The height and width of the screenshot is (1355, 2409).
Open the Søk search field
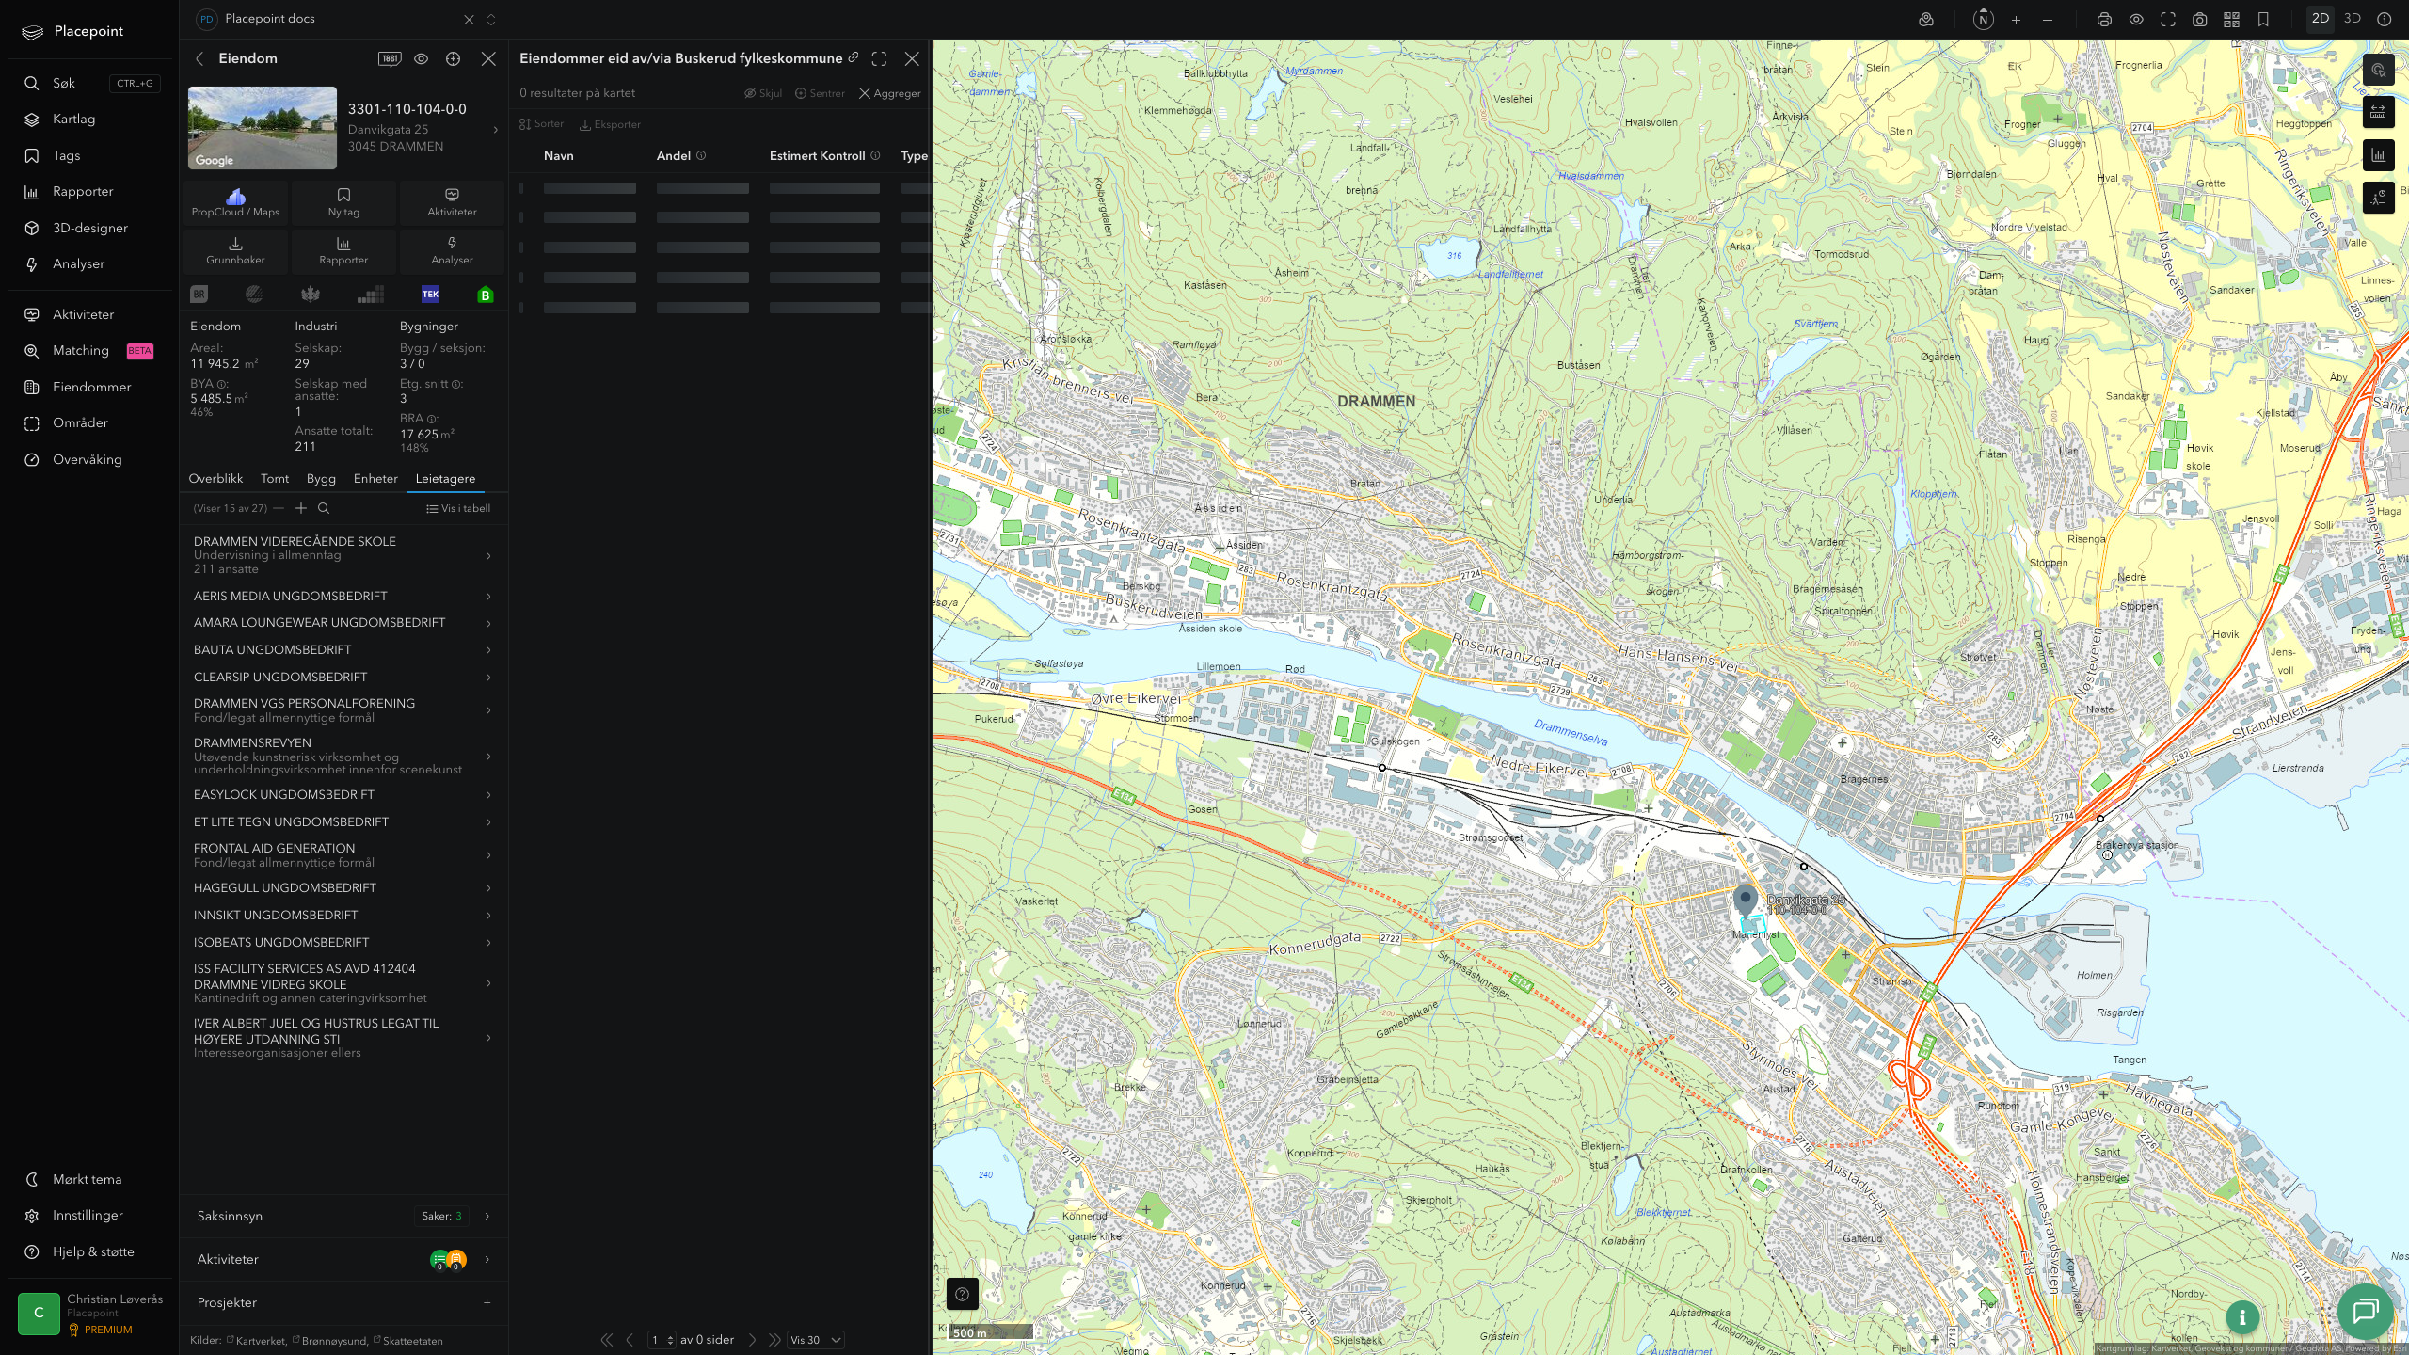(x=89, y=83)
